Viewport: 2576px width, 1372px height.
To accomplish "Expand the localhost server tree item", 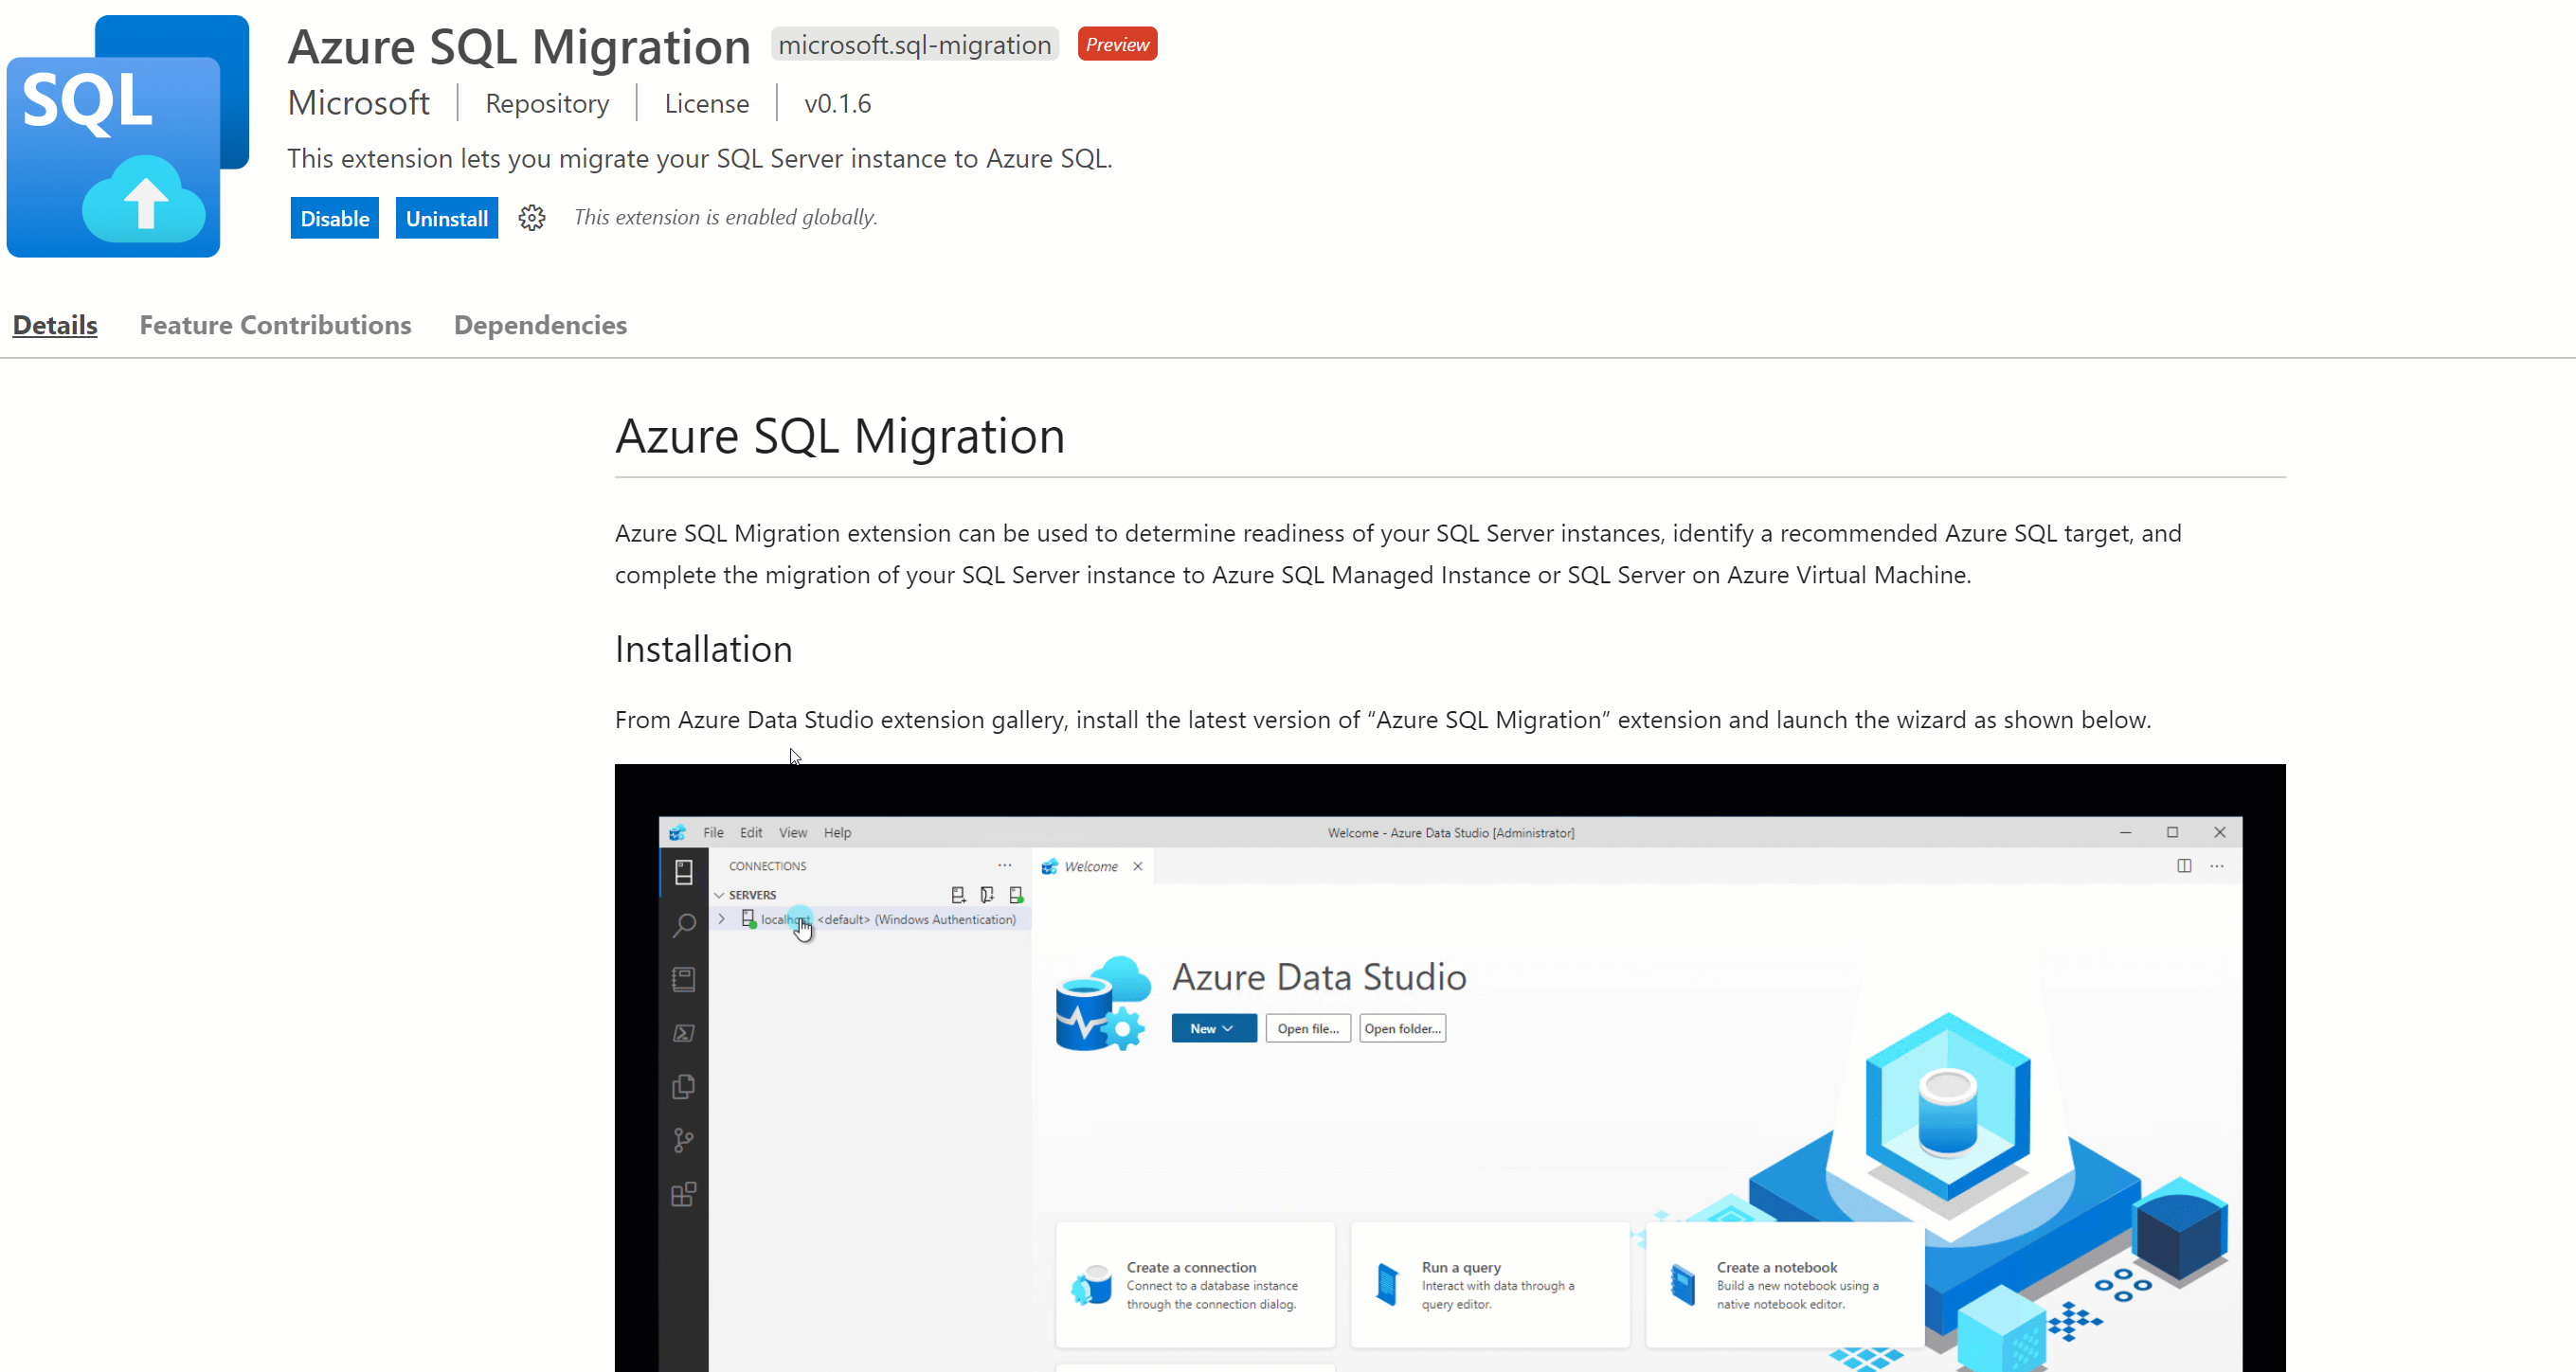I will [x=722, y=919].
